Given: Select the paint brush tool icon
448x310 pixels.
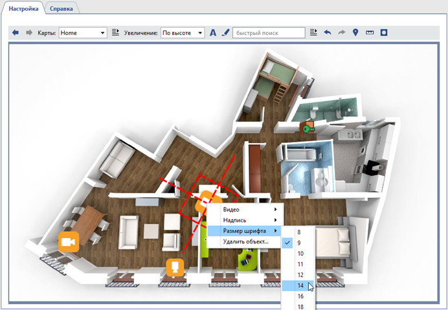Looking at the screenshot, I should coord(225,32).
